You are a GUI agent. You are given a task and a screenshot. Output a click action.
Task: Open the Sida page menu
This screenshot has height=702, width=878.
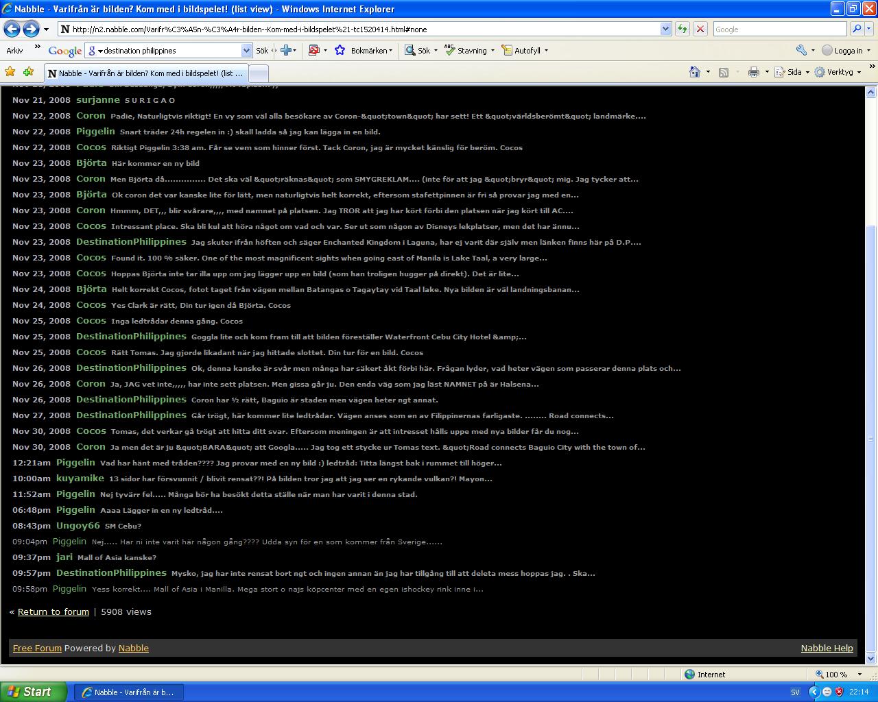point(794,72)
